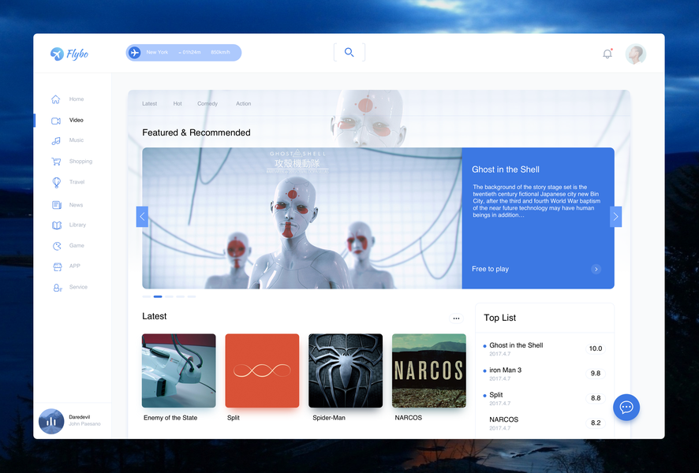Viewport: 699px width, 473px height.
Task: Click the Library book icon
Action: tap(57, 225)
